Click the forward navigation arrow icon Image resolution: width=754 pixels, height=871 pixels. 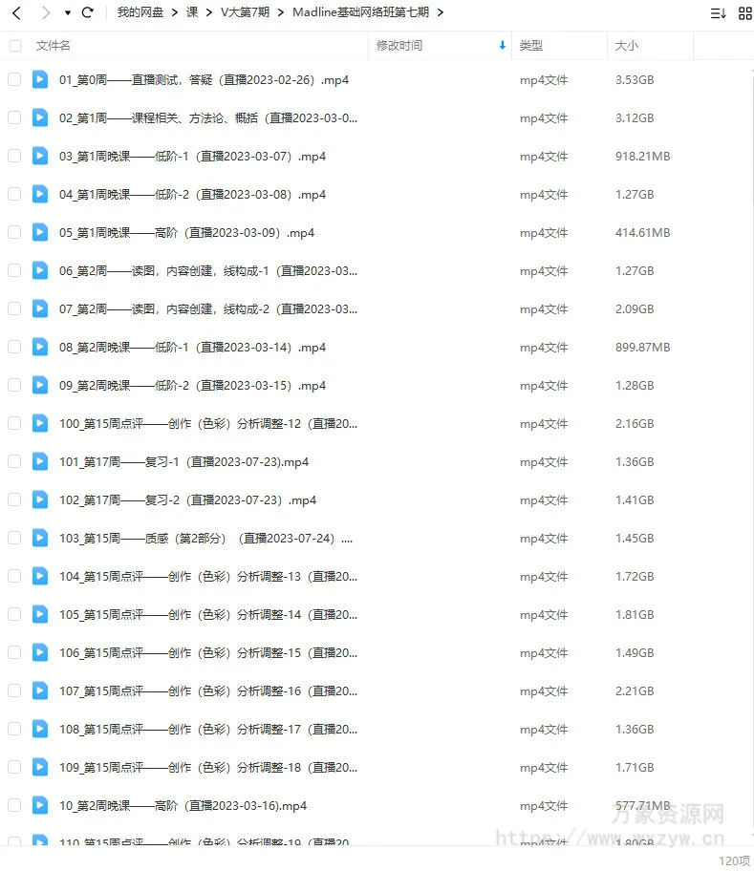click(46, 12)
